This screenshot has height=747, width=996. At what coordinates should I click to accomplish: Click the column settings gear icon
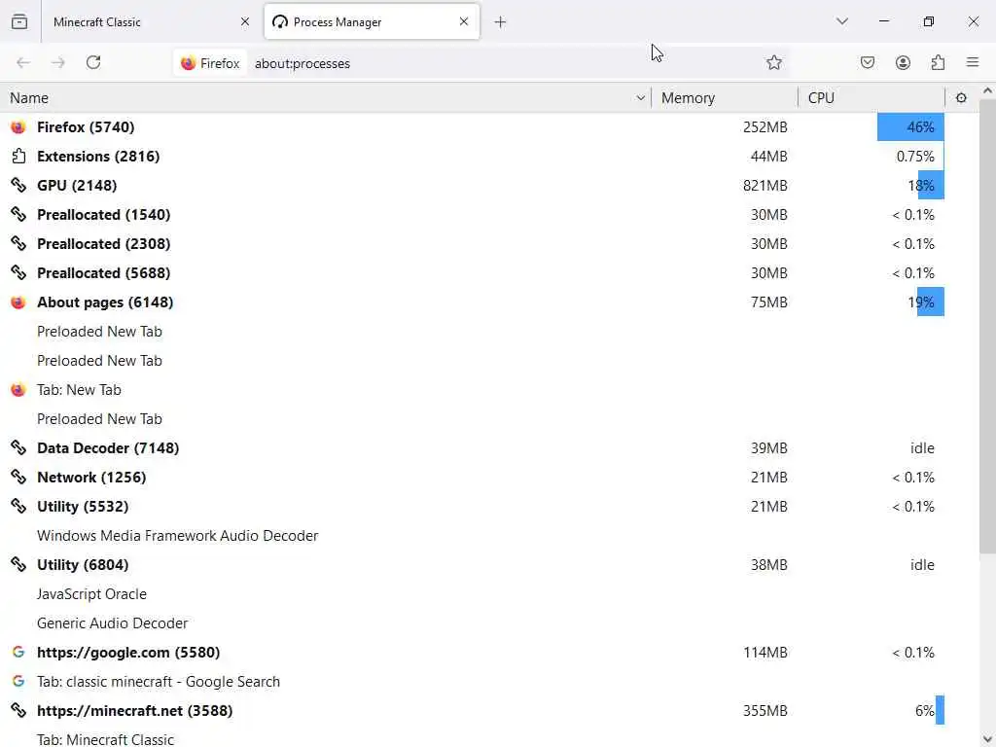(x=961, y=98)
